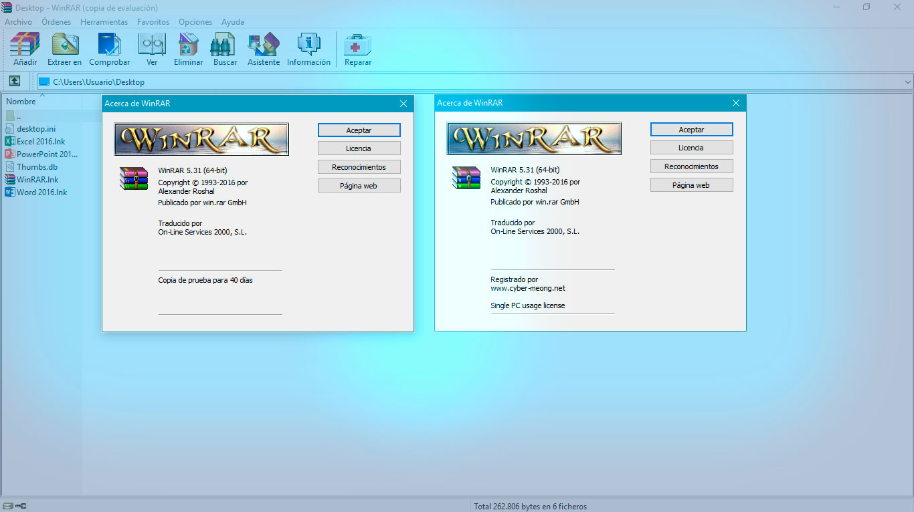Click the Reconocimientos button
Viewport: 914px width, 512px height.
tap(359, 166)
